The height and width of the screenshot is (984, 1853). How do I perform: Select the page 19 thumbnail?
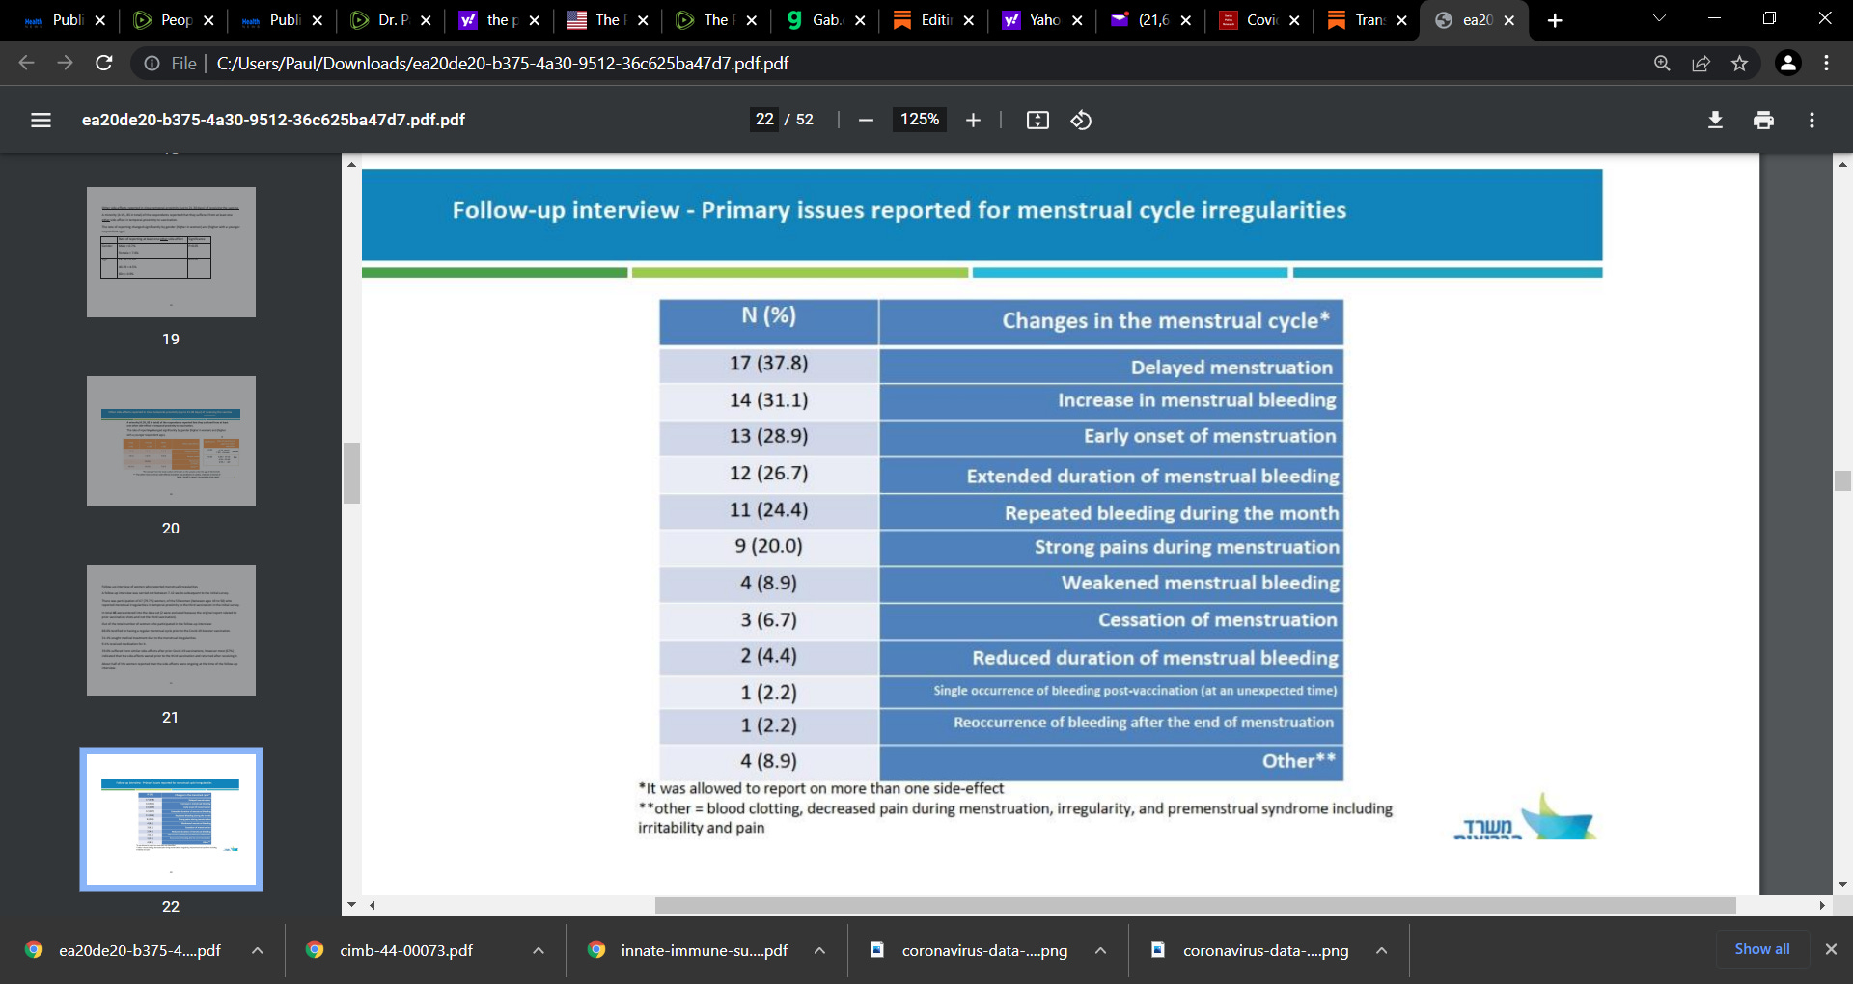point(171,253)
